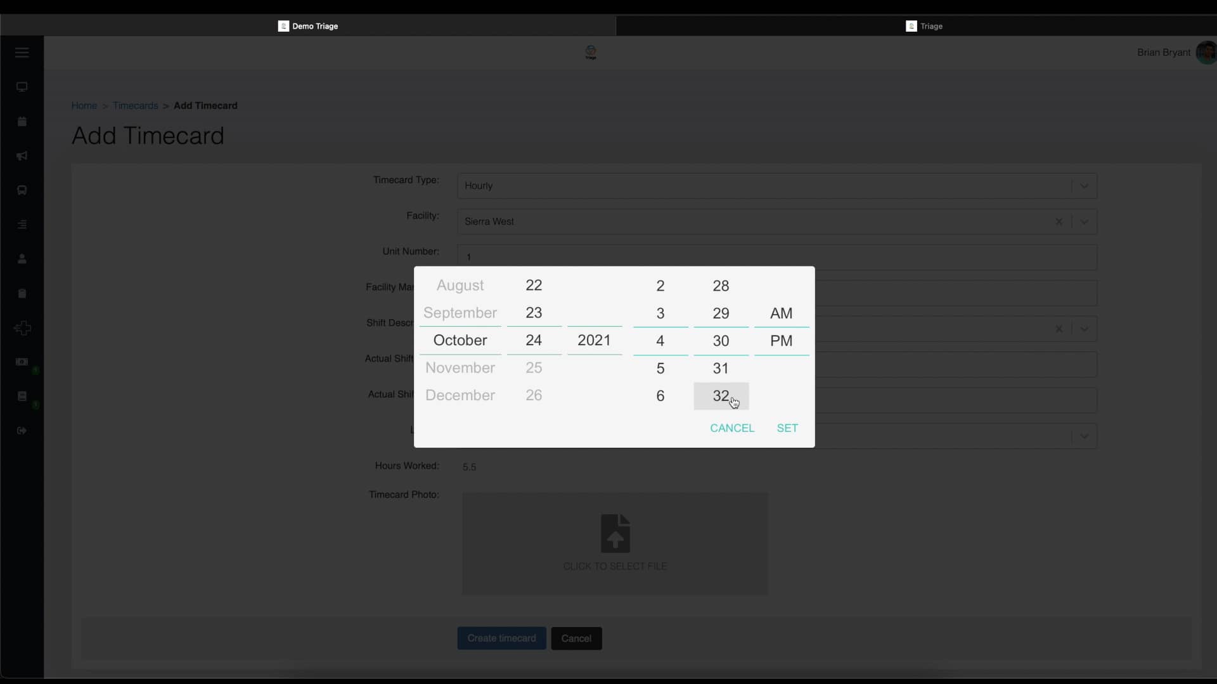Screen dimensions: 1217x684
Task: Open the hamburger navigation menu
Action: tap(22, 53)
